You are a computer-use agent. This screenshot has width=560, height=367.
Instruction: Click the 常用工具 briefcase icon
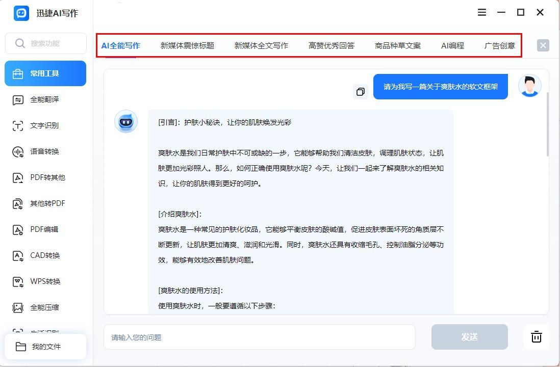pyautogui.click(x=18, y=73)
